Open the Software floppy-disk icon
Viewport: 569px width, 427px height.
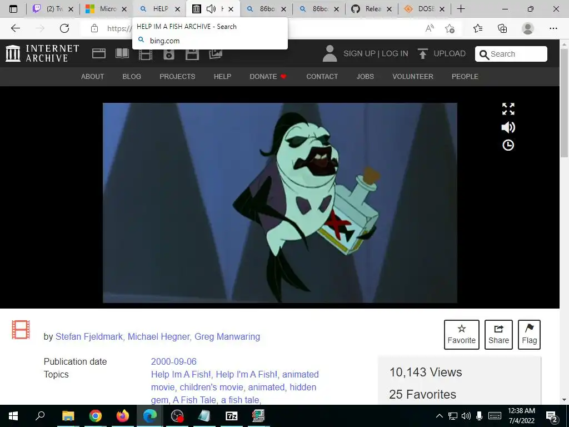click(x=192, y=54)
